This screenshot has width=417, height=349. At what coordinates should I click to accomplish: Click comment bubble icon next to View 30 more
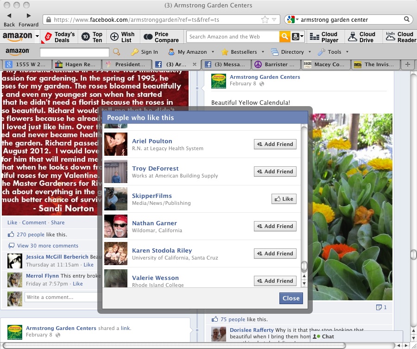coord(11,246)
